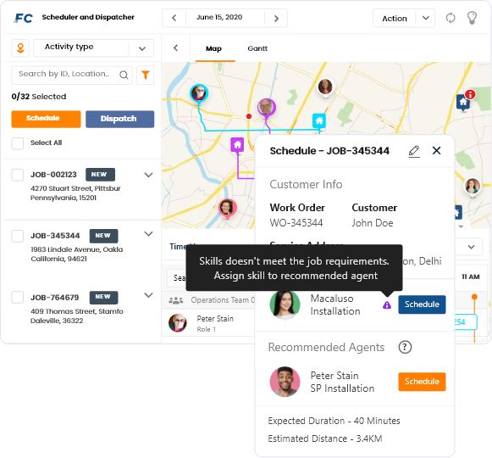Click the purple skill warning icon
This screenshot has width=492, height=458.
tap(387, 305)
